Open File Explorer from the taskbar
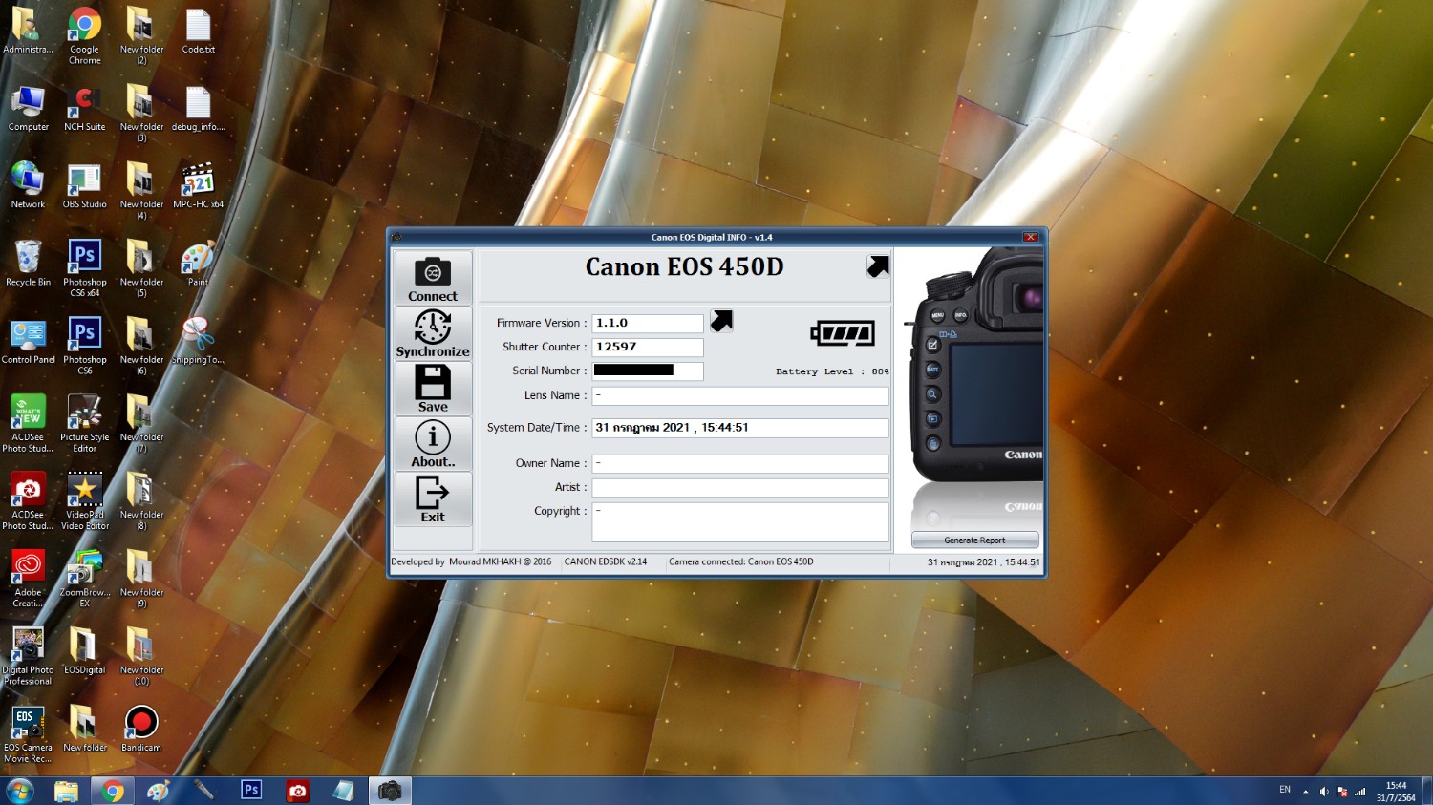The width and height of the screenshot is (1433, 805). coord(66,791)
